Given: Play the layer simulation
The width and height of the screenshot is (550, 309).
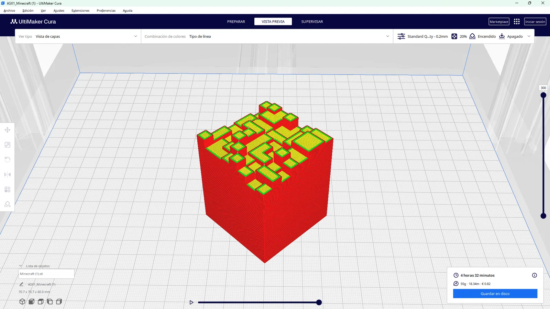Looking at the screenshot, I should click(191, 302).
